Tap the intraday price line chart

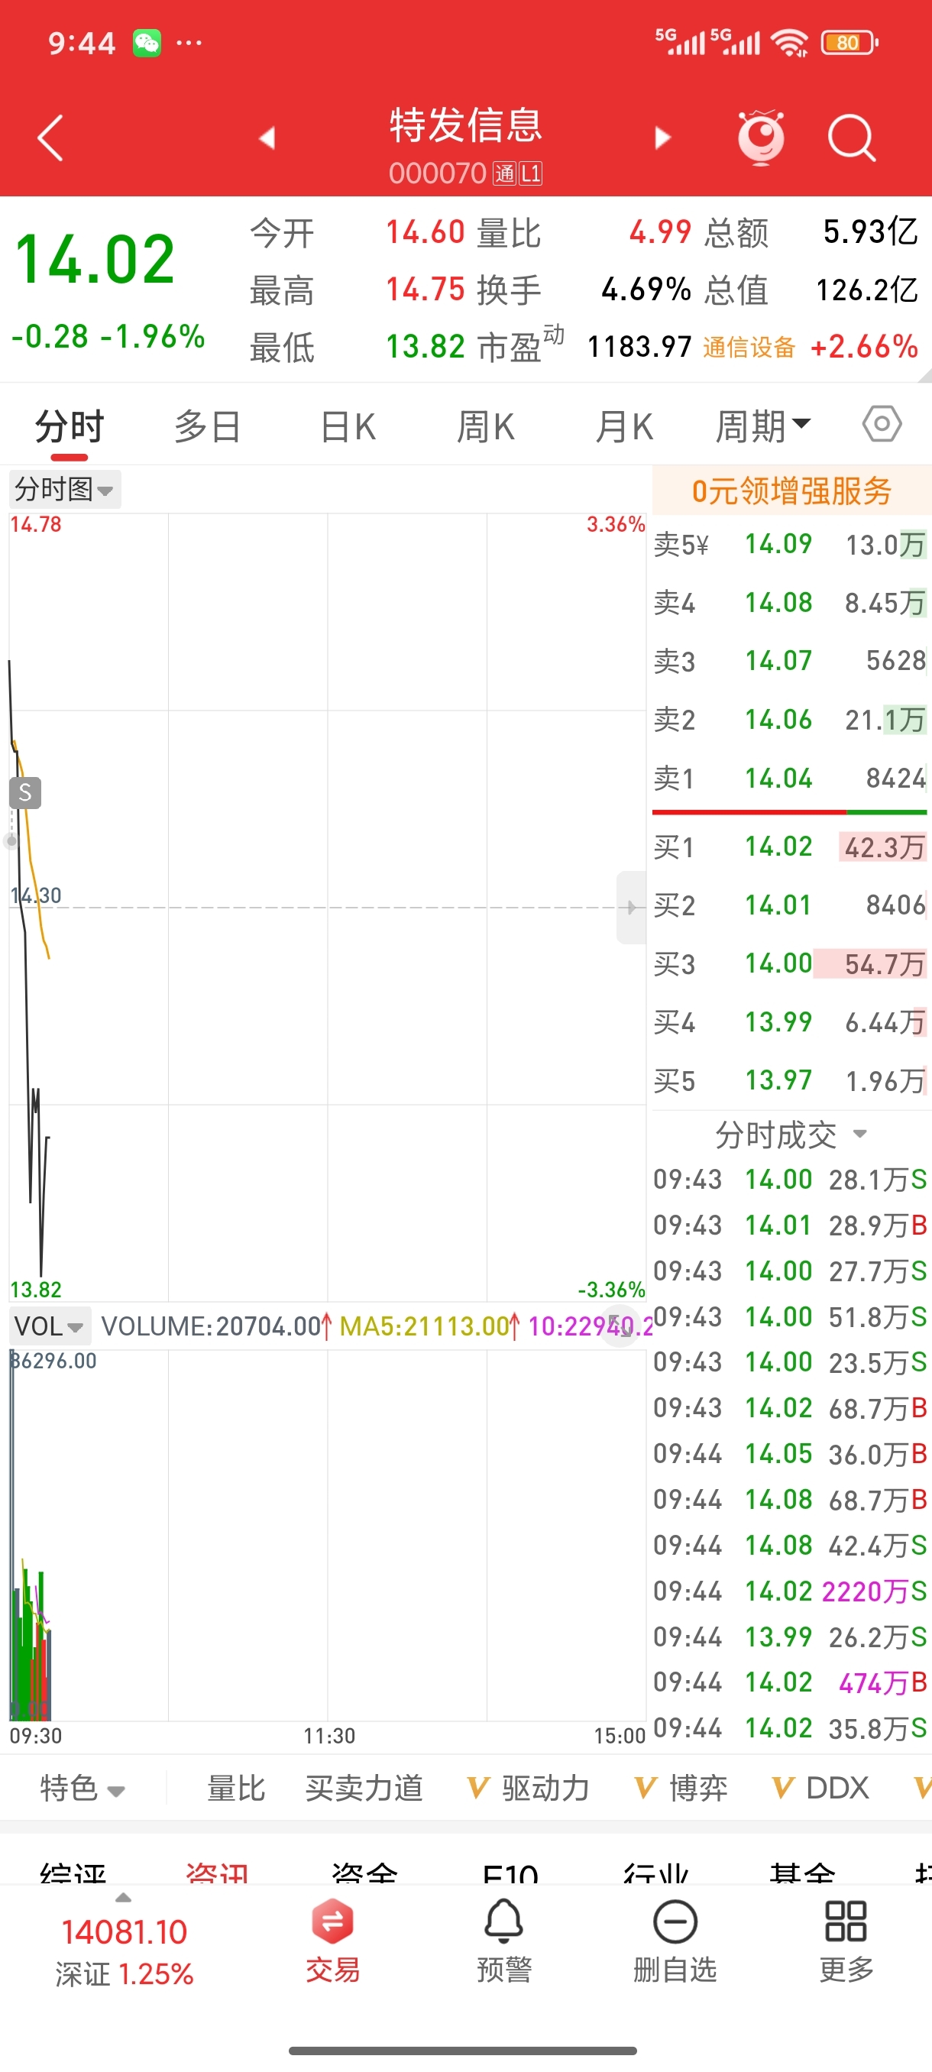coord(327,908)
